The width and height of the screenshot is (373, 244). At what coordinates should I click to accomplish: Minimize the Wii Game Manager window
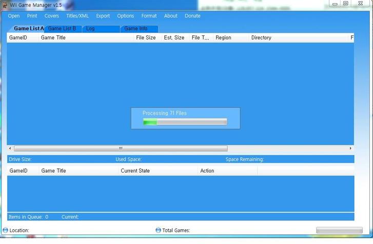coord(335,4)
